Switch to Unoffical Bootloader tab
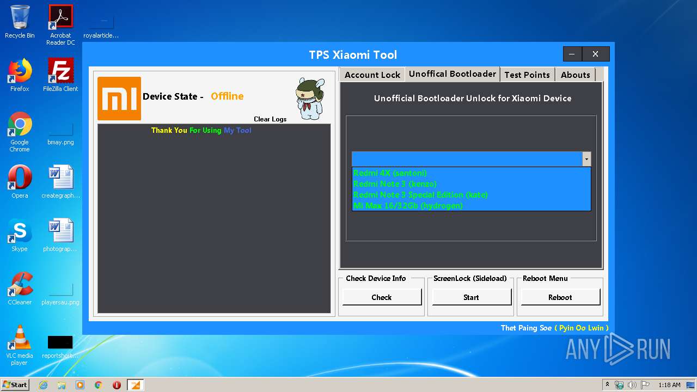The width and height of the screenshot is (697, 392). (x=453, y=74)
